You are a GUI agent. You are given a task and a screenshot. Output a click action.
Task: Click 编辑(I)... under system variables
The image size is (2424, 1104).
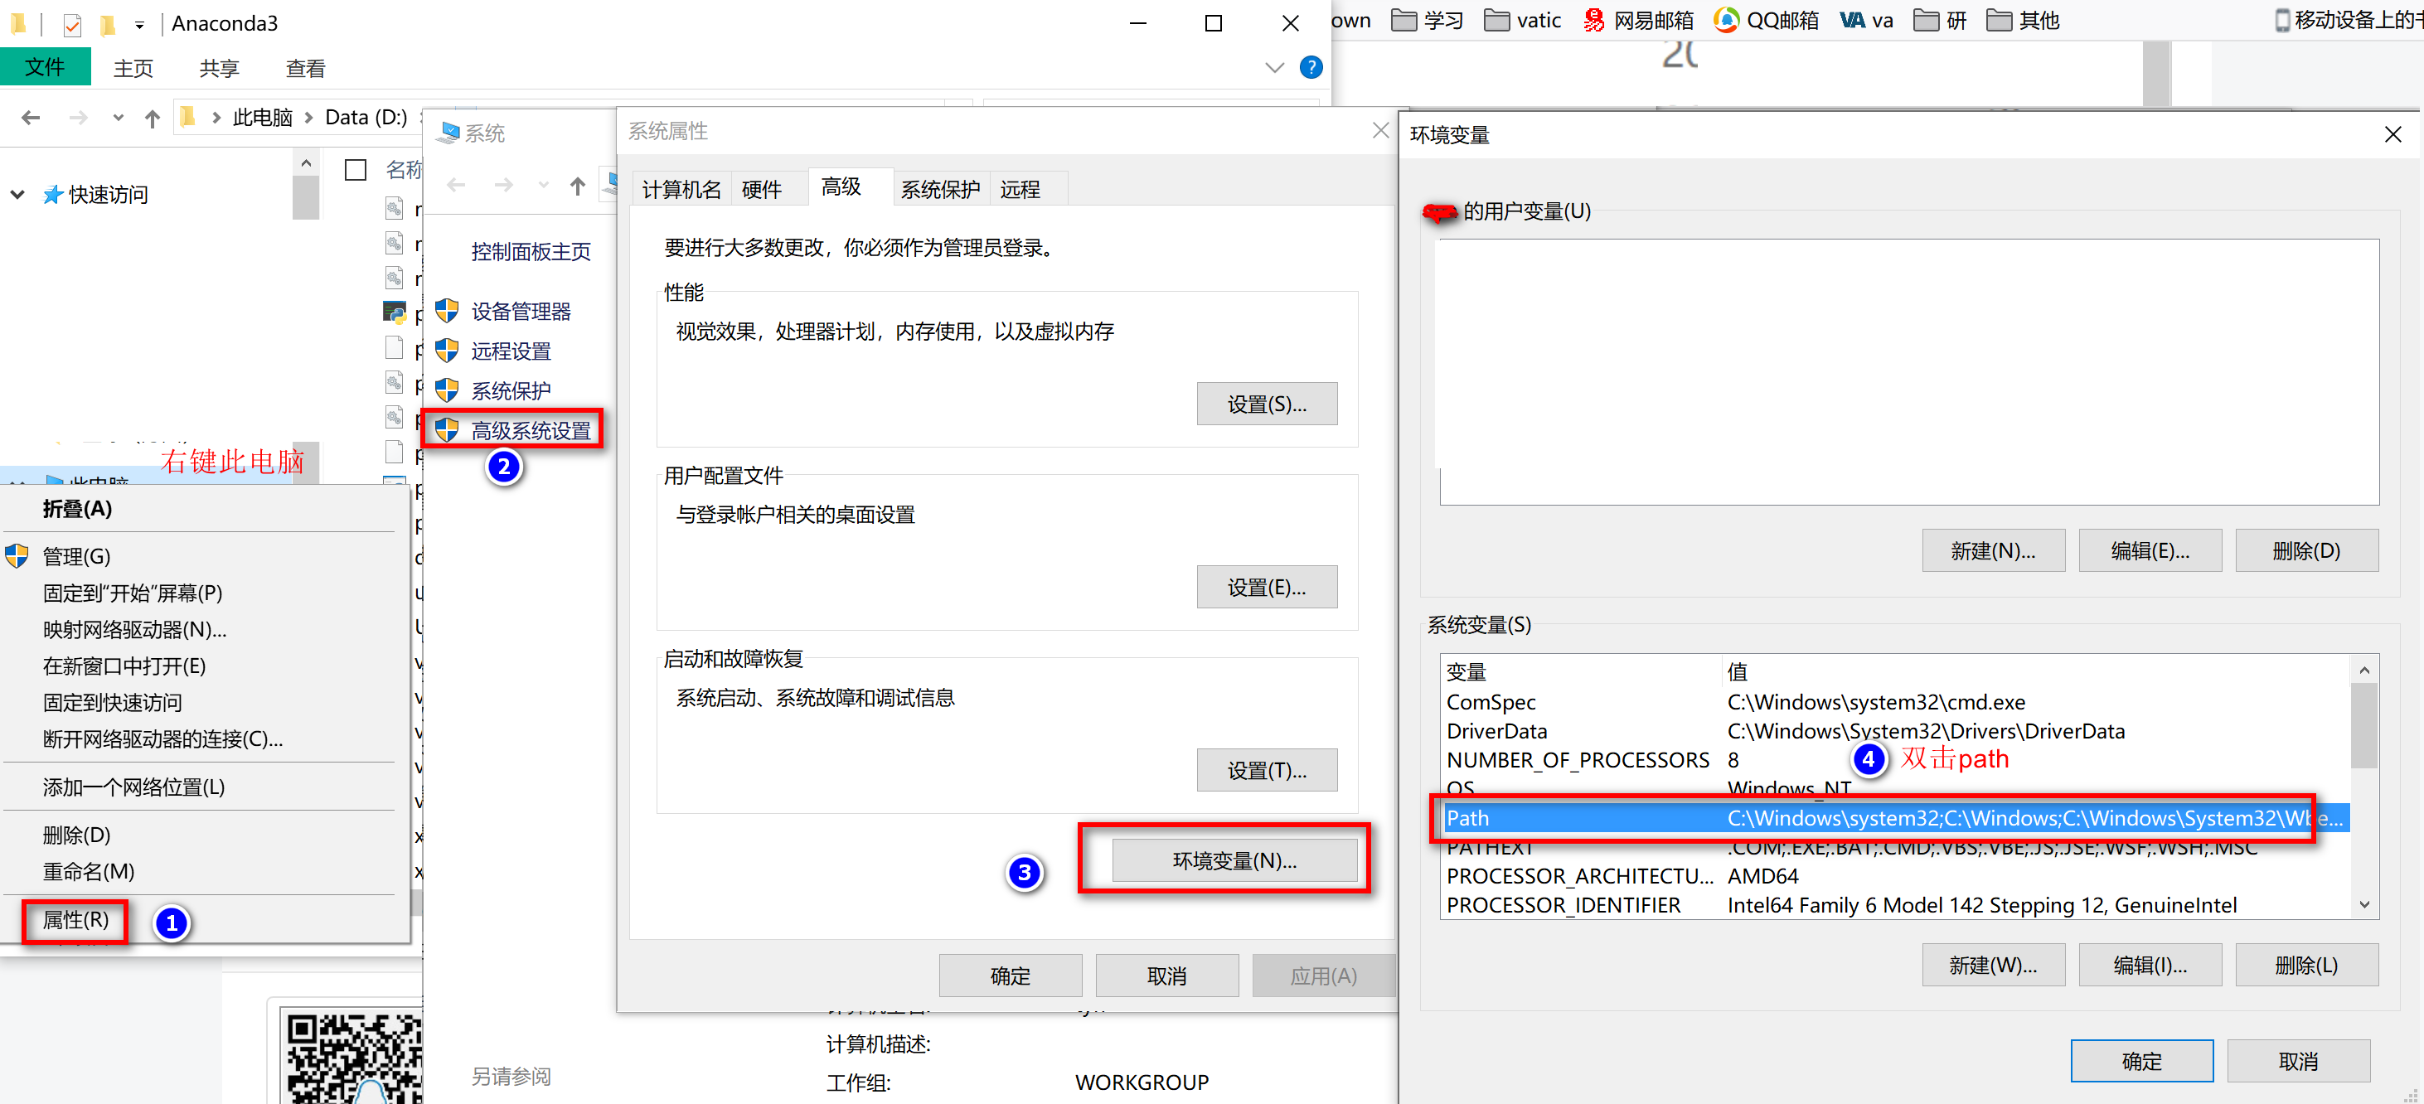2150,965
